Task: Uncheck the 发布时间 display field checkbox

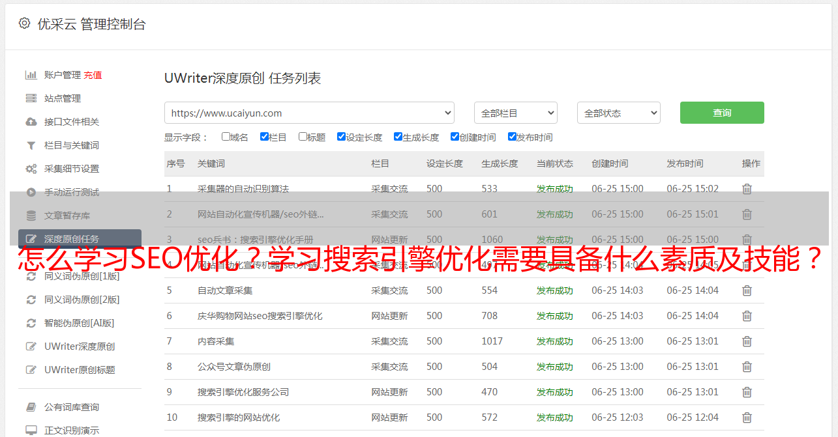Action: 512,137
